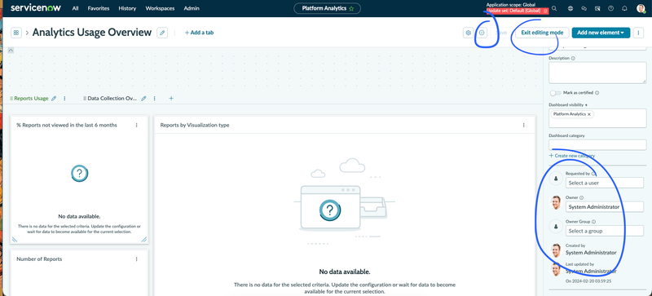The width and height of the screenshot is (652, 296).
Task: Click the Dashboard visibility field
Action: 597,118
